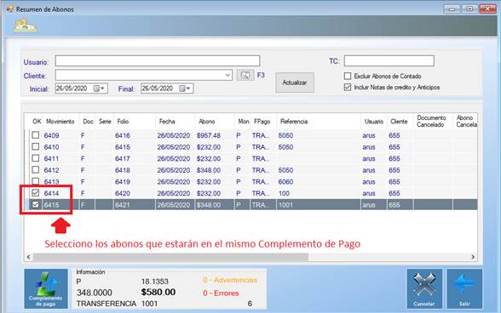
Task: Check the box for movimiento 6413
Action: click(36, 181)
